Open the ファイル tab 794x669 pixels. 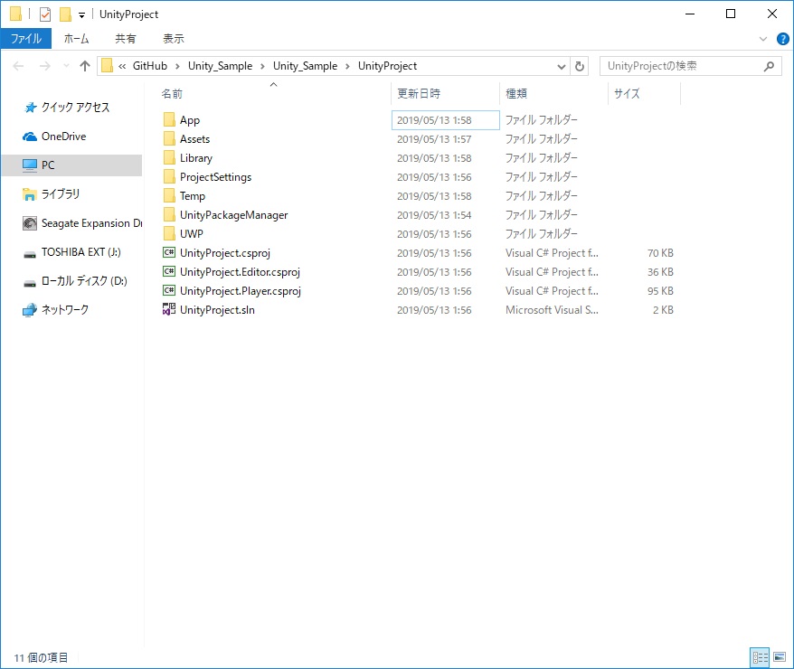pos(26,39)
